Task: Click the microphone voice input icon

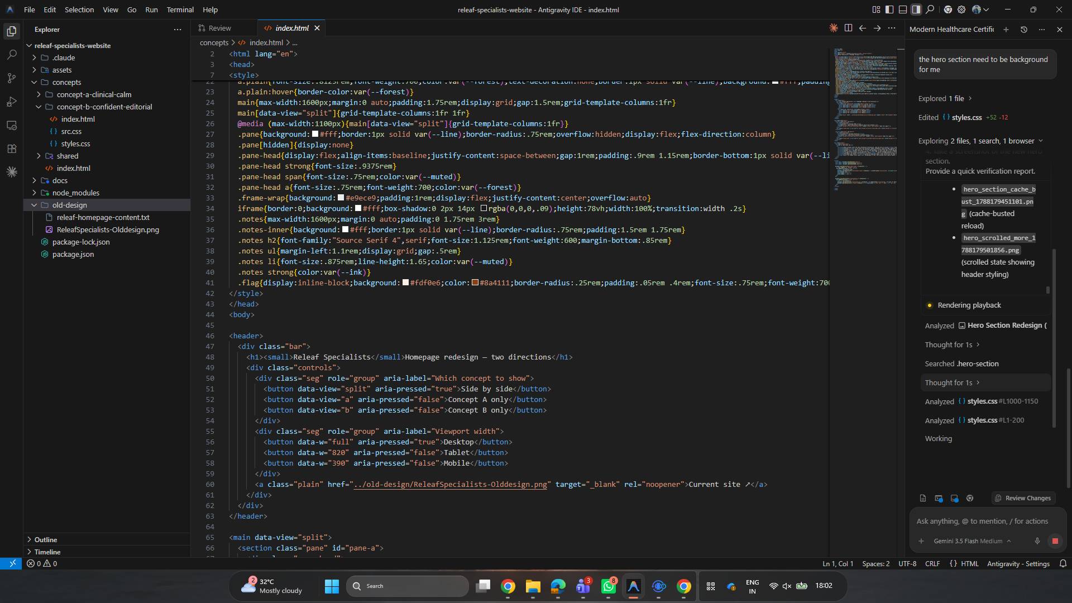Action: click(1037, 541)
